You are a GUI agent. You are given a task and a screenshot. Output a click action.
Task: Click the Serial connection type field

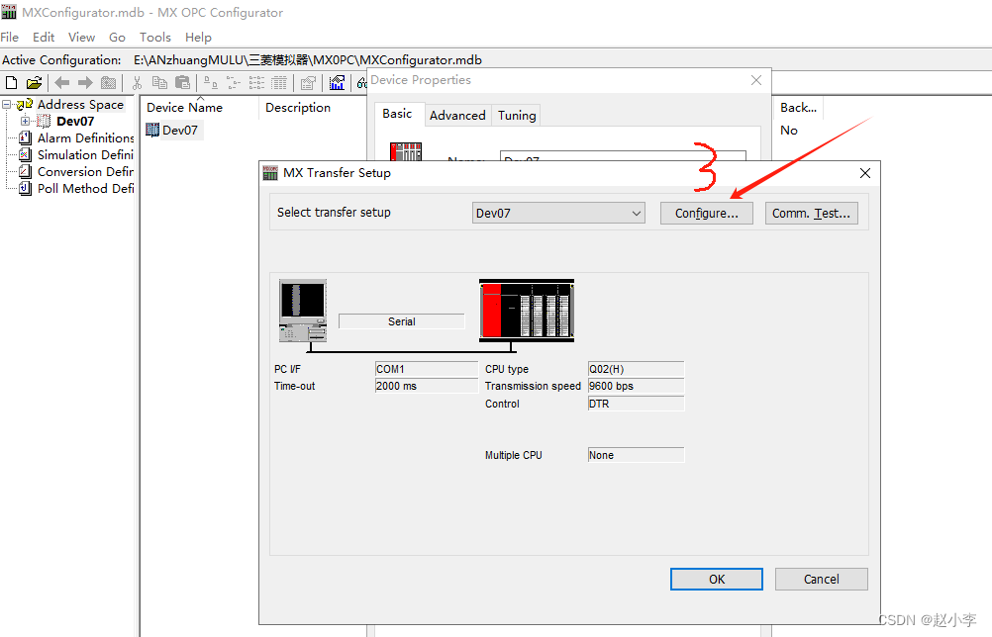[x=402, y=321]
